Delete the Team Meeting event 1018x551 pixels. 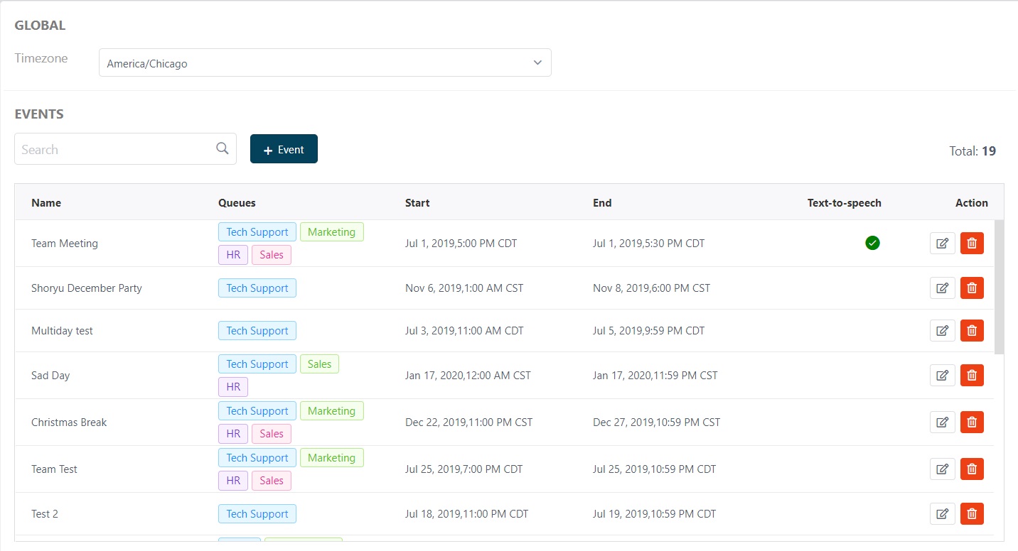click(972, 244)
